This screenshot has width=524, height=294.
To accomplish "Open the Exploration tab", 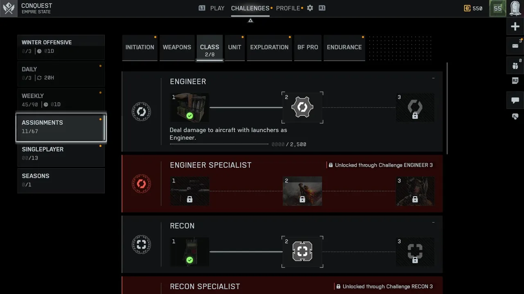I will [x=269, y=47].
